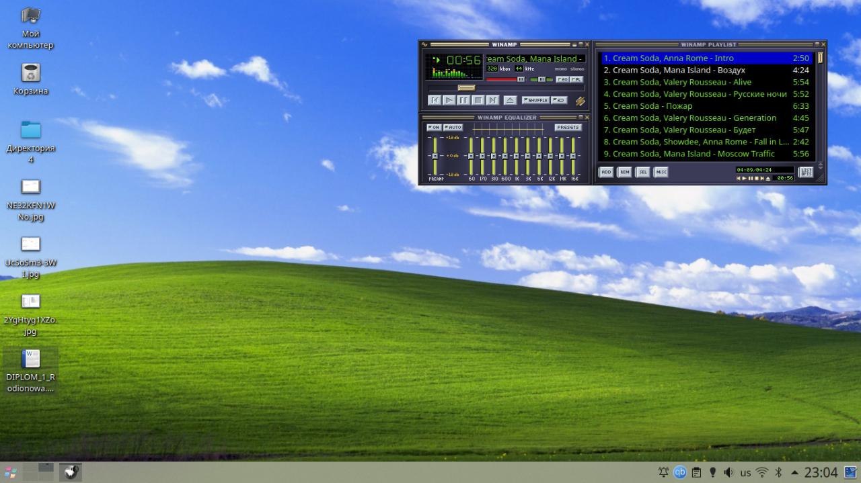
Task: Stop playback in Winamp main window
Action: (478, 100)
